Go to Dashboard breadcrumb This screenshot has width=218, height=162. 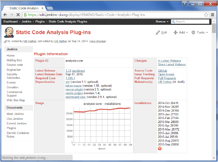[x=11, y=22]
